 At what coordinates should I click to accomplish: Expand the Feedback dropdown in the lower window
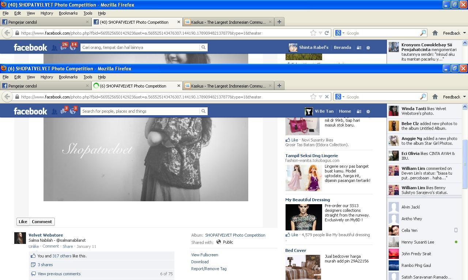[454, 97]
